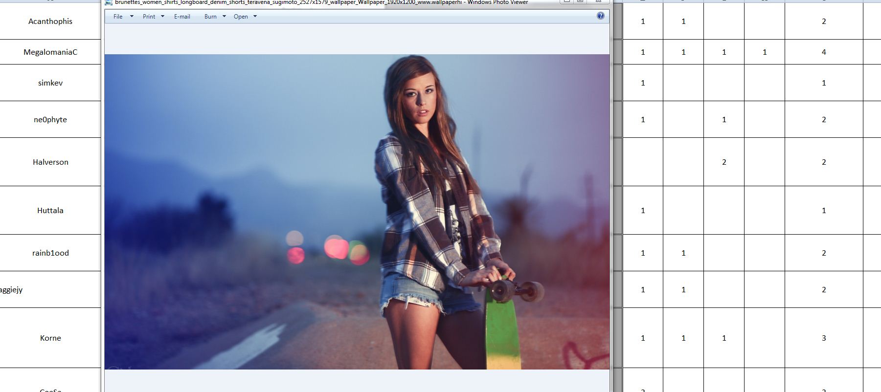Expand the Print dropdown arrow
Image resolution: width=881 pixels, height=392 pixels.
[x=162, y=17]
